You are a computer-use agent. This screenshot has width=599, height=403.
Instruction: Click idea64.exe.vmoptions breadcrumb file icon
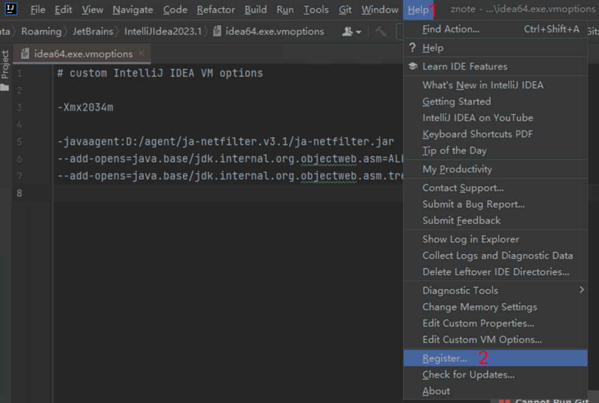(x=217, y=31)
